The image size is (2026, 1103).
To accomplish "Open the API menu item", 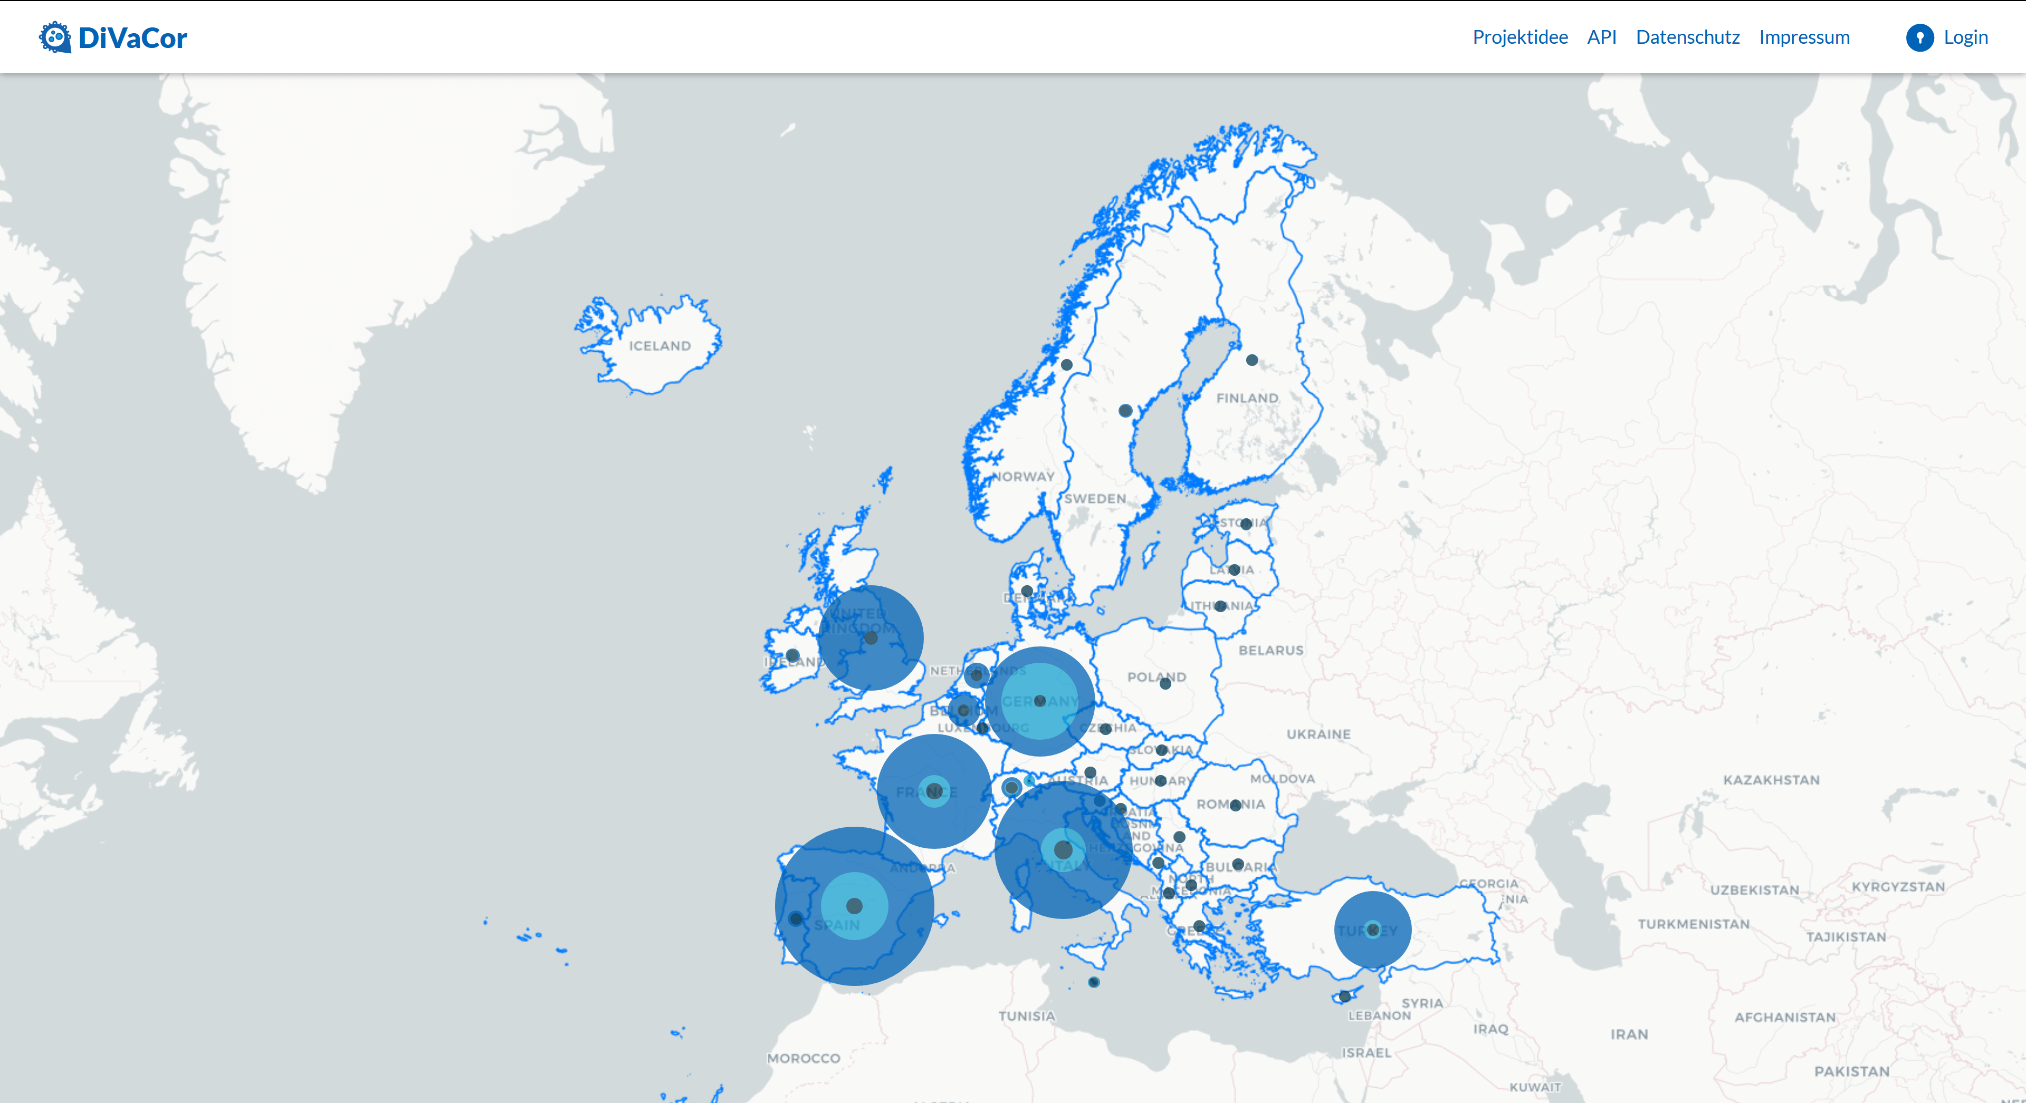I will coord(1601,37).
